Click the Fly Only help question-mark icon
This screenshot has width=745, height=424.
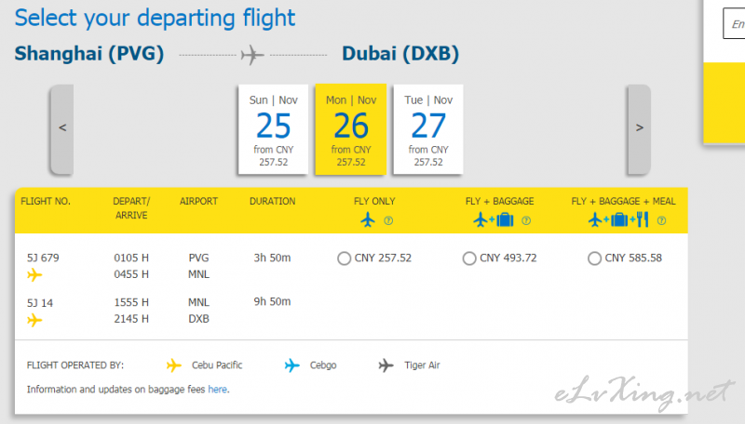click(x=388, y=220)
